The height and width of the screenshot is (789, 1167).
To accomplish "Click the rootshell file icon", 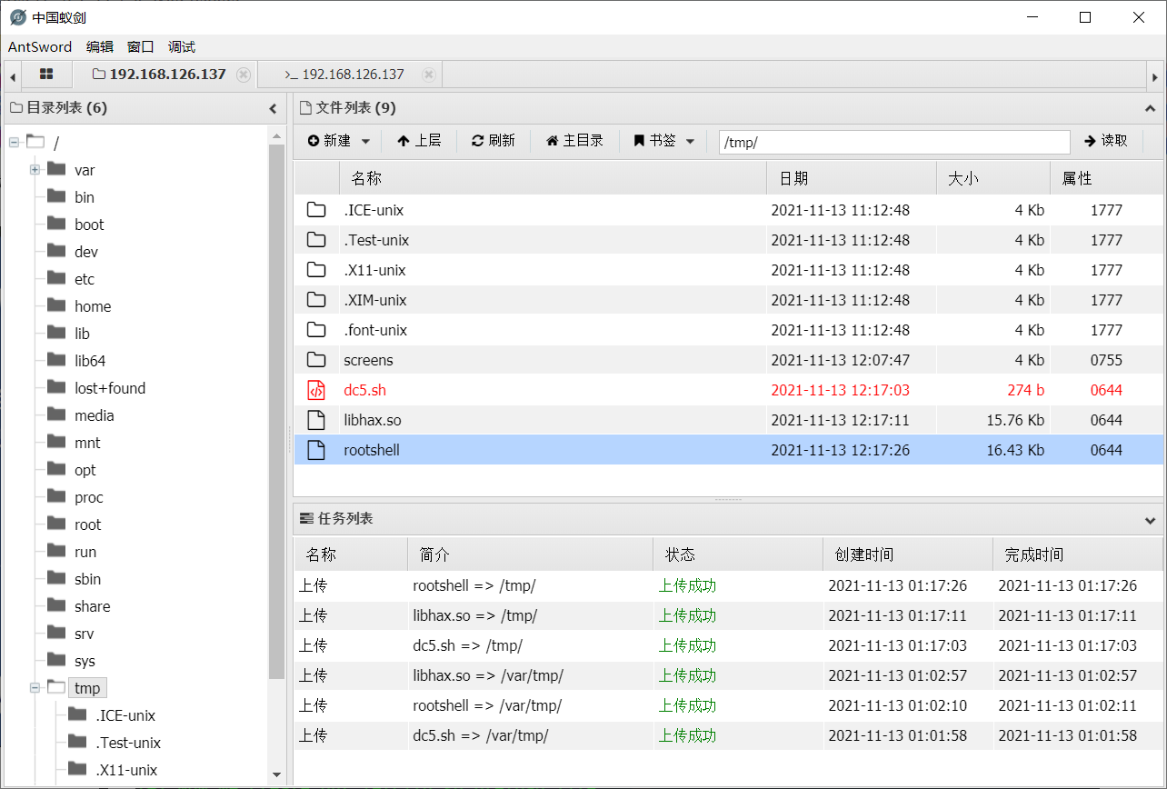I will click(316, 450).
